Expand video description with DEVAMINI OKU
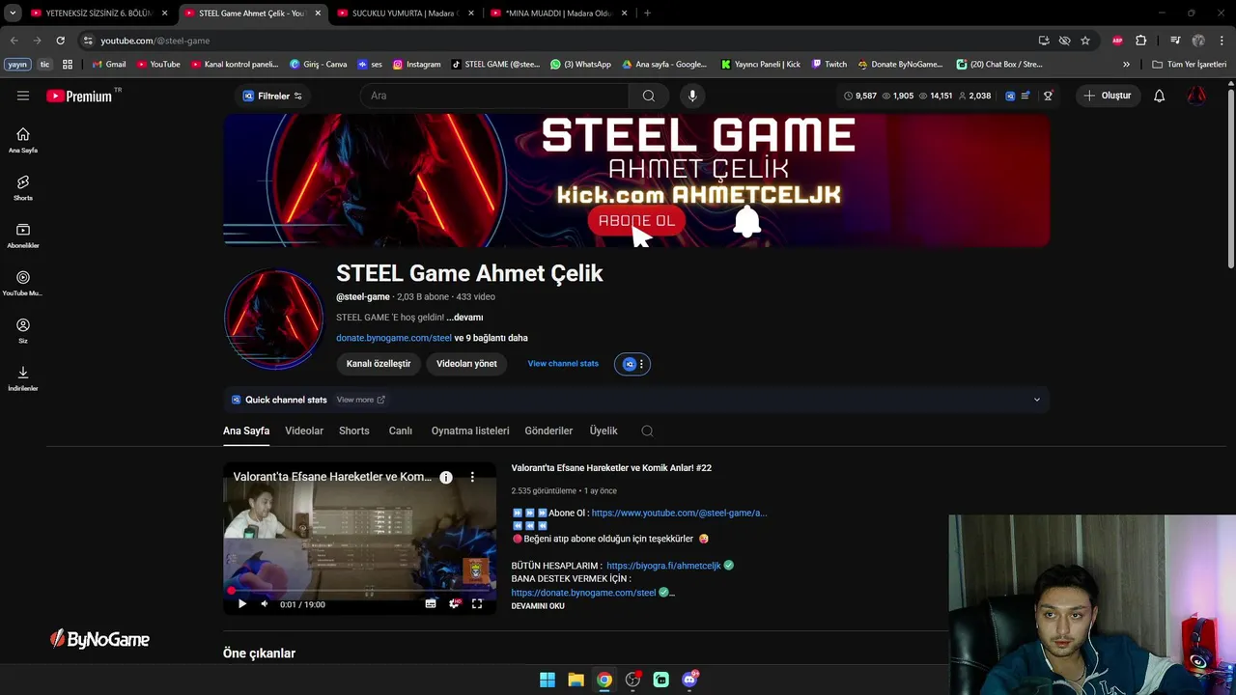The width and height of the screenshot is (1236, 695). pos(538,606)
